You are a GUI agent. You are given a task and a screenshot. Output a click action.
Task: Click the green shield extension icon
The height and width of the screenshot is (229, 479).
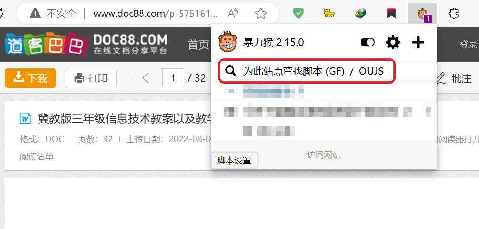point(298,14)
